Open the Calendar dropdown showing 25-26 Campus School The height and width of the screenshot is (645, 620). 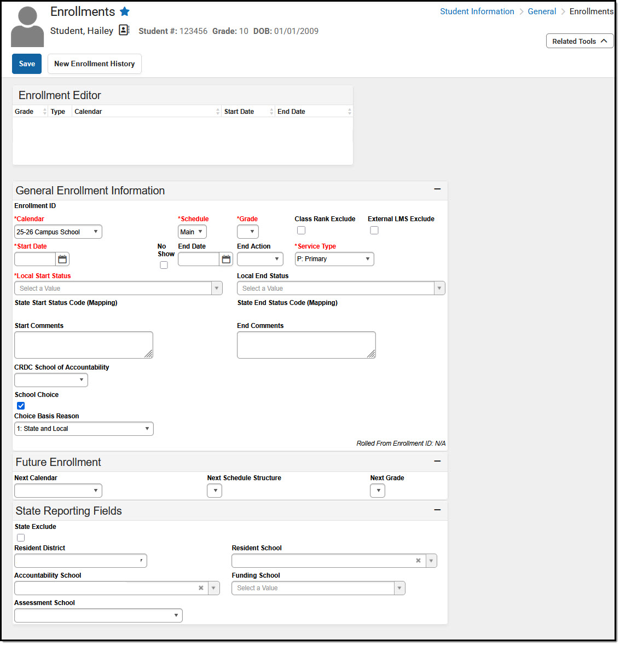58,232
